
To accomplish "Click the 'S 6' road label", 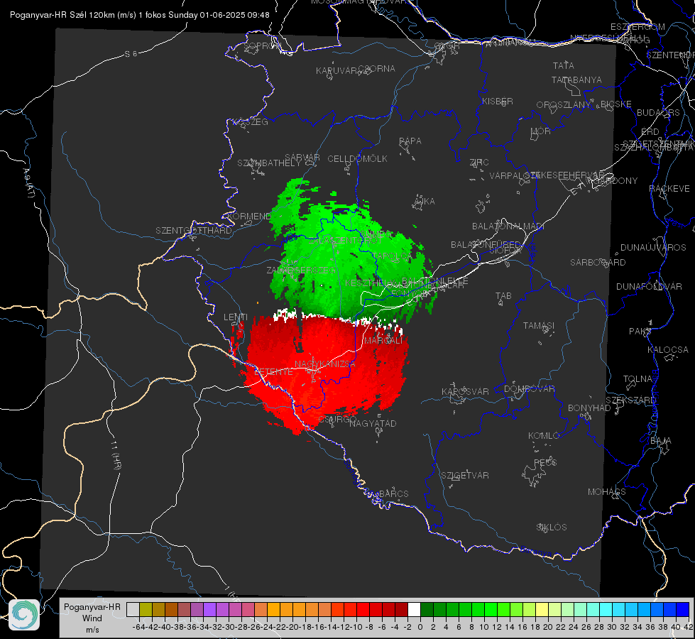I will [131, 54].
